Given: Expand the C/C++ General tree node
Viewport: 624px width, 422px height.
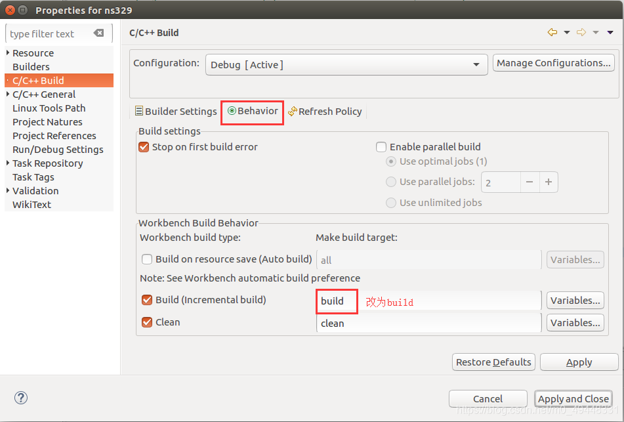Looking at the screenshot, I should pyautogui.click(x=8, y=94).
